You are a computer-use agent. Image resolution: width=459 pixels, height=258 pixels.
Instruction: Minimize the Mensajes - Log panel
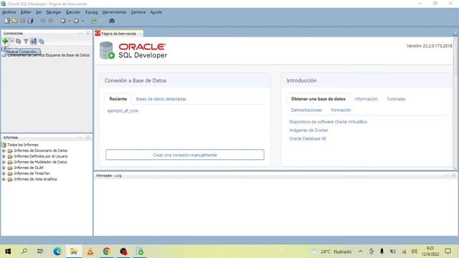point(446,175)
